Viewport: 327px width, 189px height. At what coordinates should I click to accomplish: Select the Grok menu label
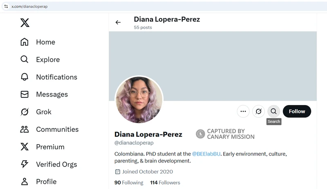44,112
